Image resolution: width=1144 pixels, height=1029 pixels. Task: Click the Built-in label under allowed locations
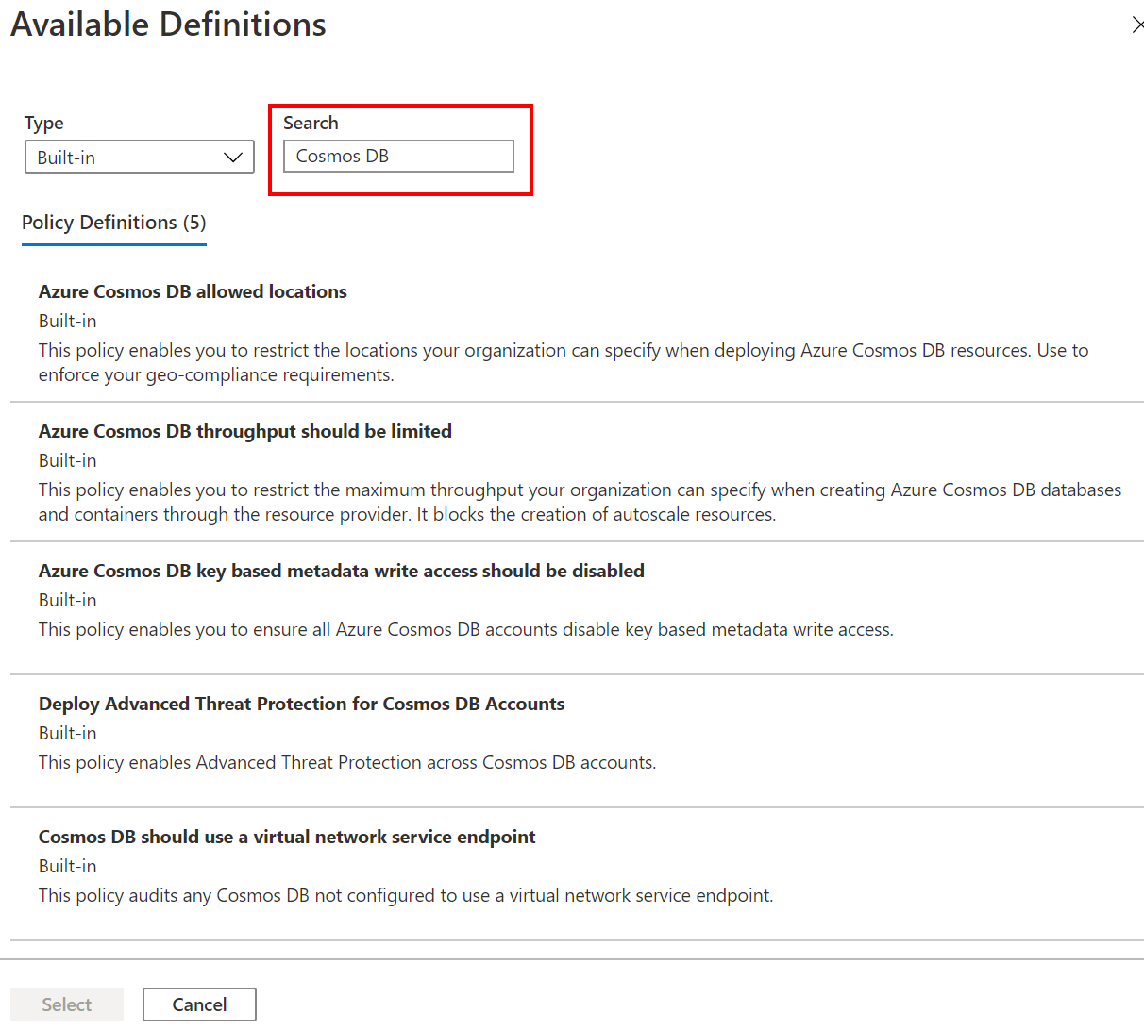67,320
